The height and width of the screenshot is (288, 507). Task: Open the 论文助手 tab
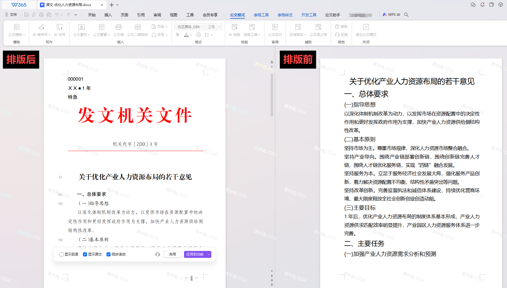pos(332,15)
